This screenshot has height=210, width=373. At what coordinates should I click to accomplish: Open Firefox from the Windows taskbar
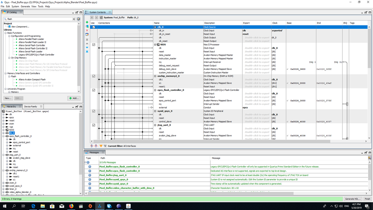(x=71, y=206)
